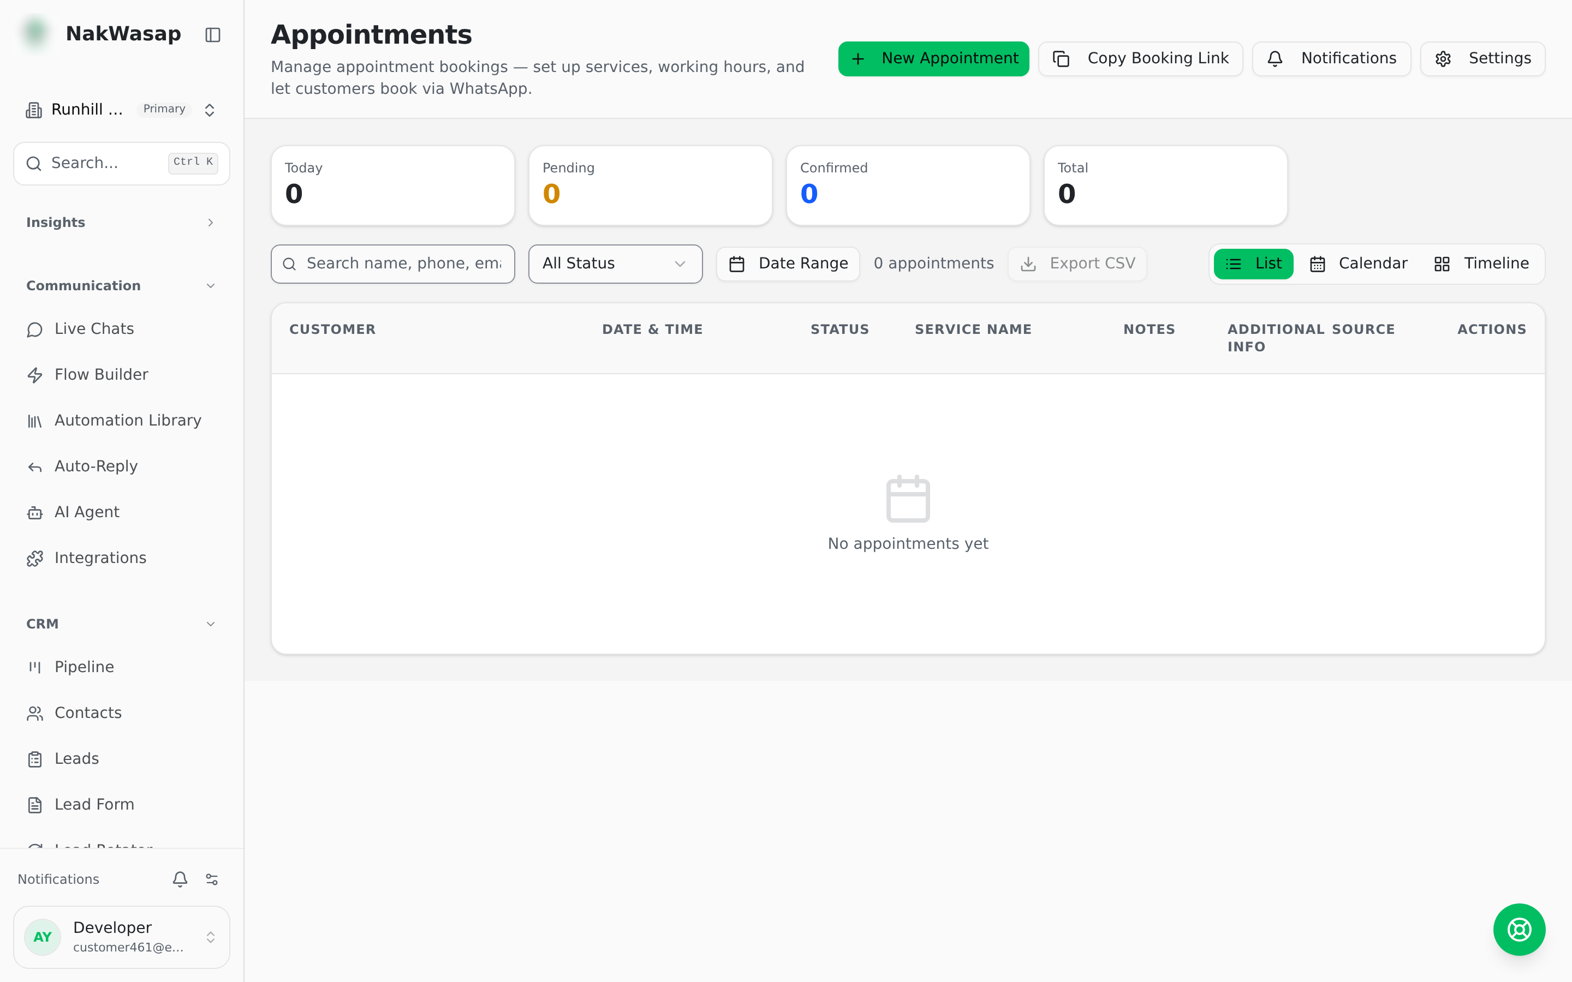Open Auto-Reply page
Screen dimensions: 1572x982
click(x=122, y=466)
